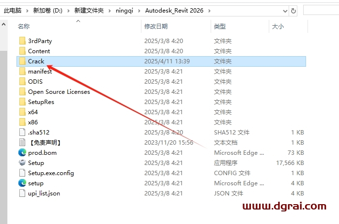Refresh the current folder view
Screen dimensions: 339x224
coord(293,11)
